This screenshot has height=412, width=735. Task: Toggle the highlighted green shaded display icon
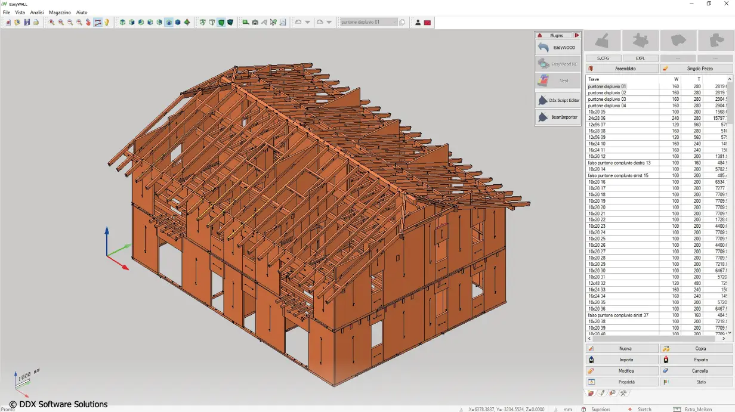pyautogui.click(x=221, y=22)
